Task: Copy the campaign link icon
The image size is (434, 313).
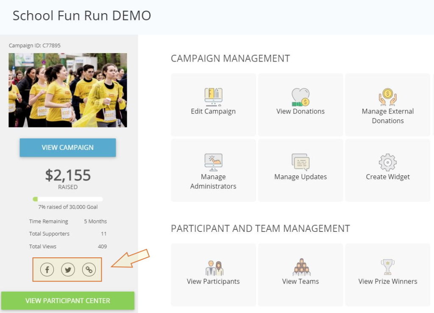Action: (x=89, y=269)
